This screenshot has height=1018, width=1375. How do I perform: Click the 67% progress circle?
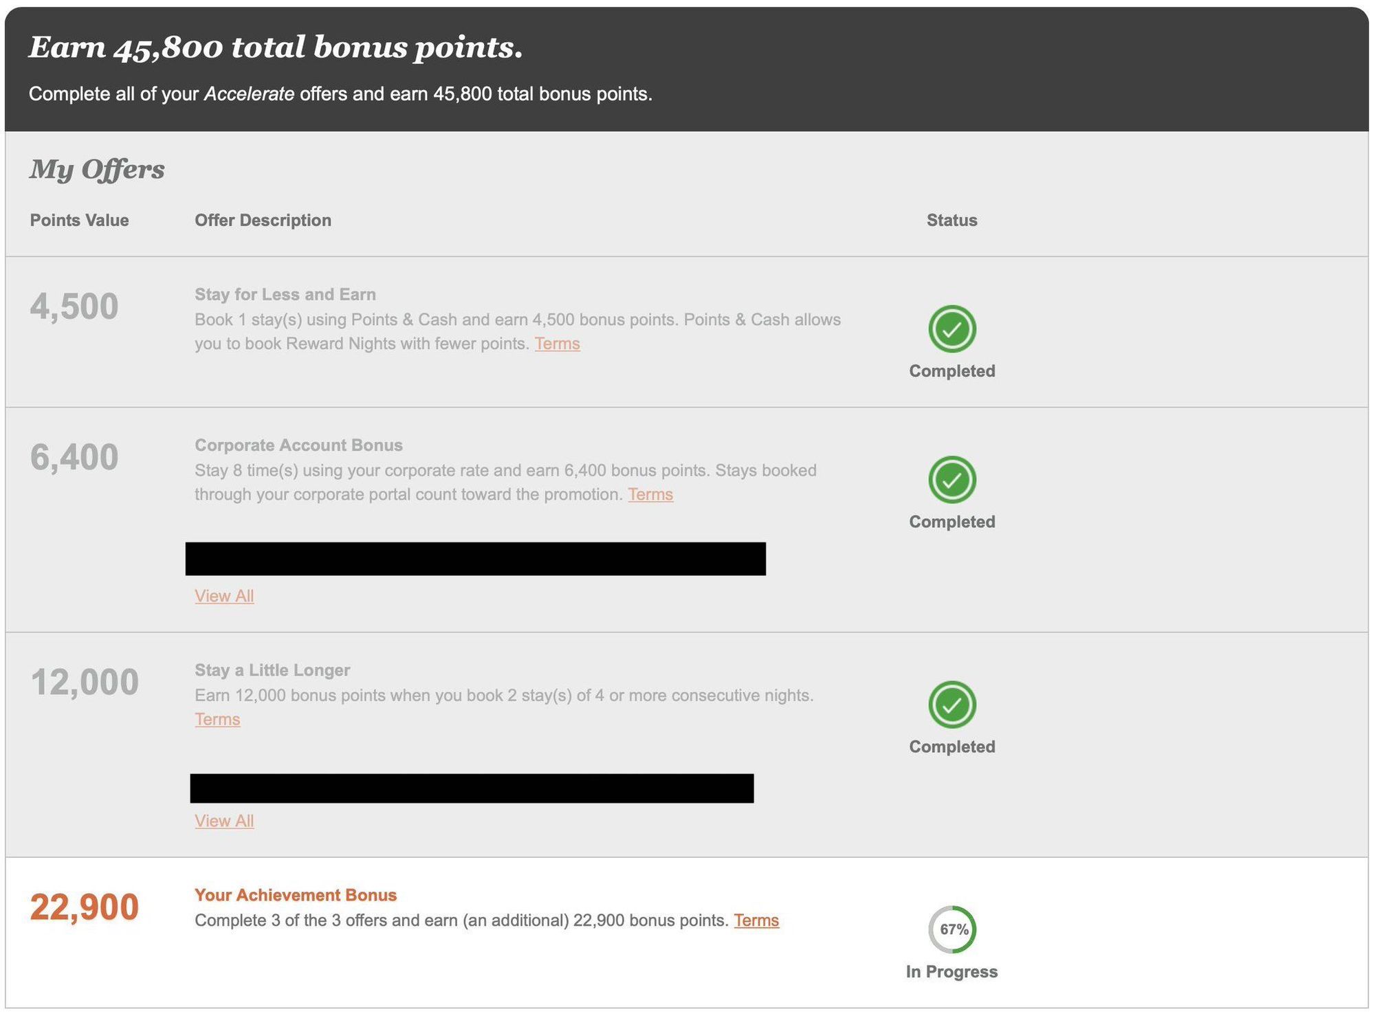point(951,929)
